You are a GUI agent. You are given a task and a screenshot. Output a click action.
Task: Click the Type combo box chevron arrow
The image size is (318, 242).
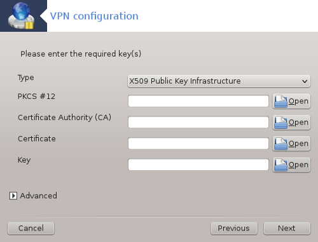pyautogui.click(x=305, y=81)
